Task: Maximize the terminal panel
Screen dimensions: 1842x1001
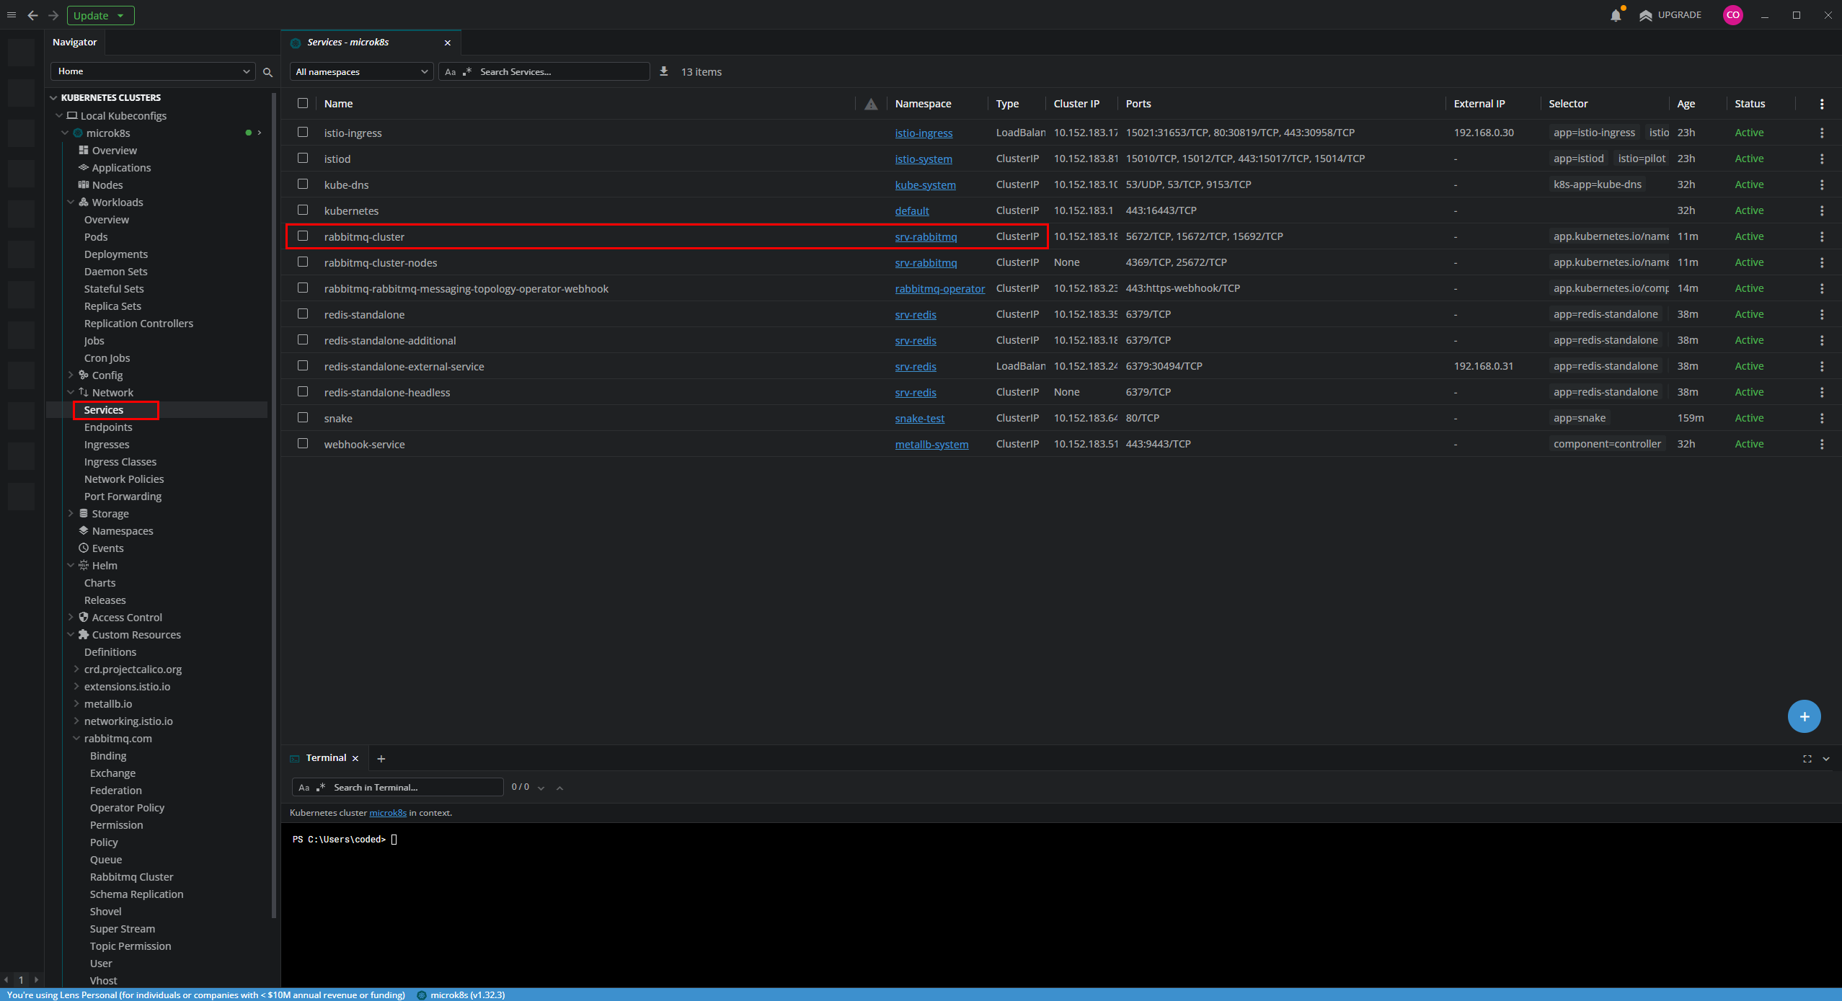Action: click(1807, 759)
